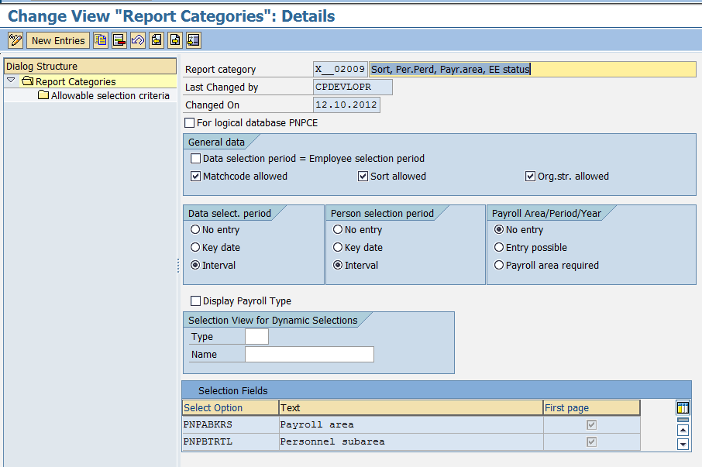Open Allowable selection criteria folder

point(104,95)
